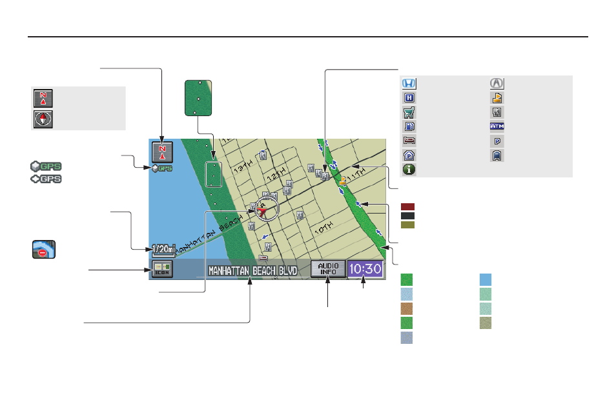Pick the pale blue swatch above the brown swatch
Screen dimensions: 616x420
coord(407,294)
